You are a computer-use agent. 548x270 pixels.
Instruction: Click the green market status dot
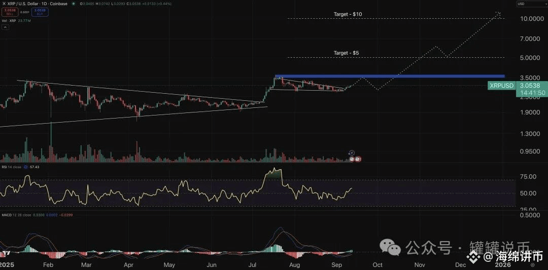coord(74,4)
